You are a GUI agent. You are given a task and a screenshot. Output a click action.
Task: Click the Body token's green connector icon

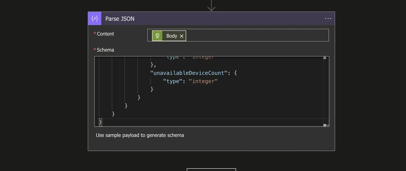point(157,36)
